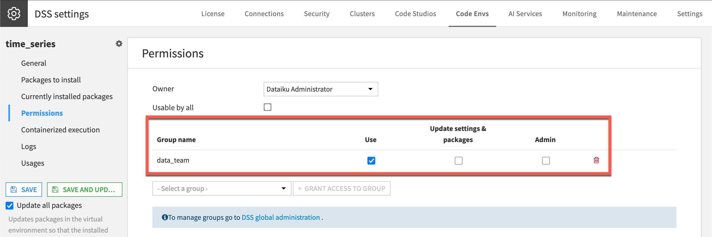The height and width of the screenshot is (237, 712).
Task: Grant Admin permission to data_team
Action: pyautogui.click(x=546, y=161)
